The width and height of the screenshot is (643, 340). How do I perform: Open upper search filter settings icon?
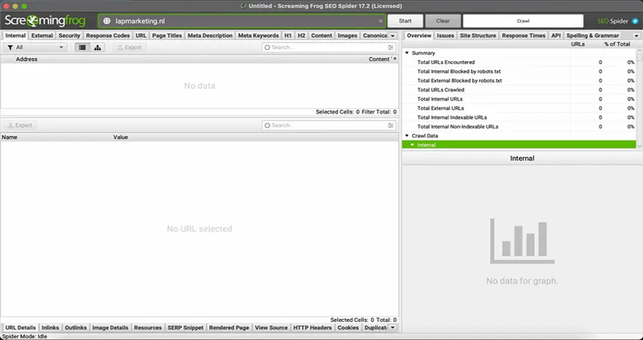coord(391,48)
